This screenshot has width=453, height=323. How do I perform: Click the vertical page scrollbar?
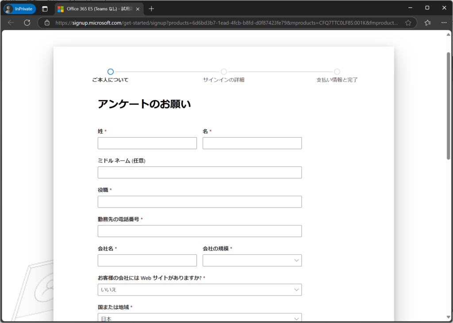pyautogui.click(x=448, y=106)
